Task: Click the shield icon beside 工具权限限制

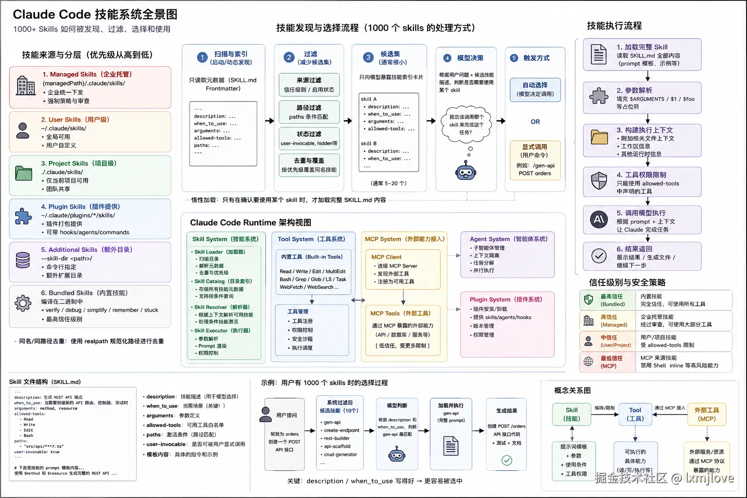Action: click(599, 181)
